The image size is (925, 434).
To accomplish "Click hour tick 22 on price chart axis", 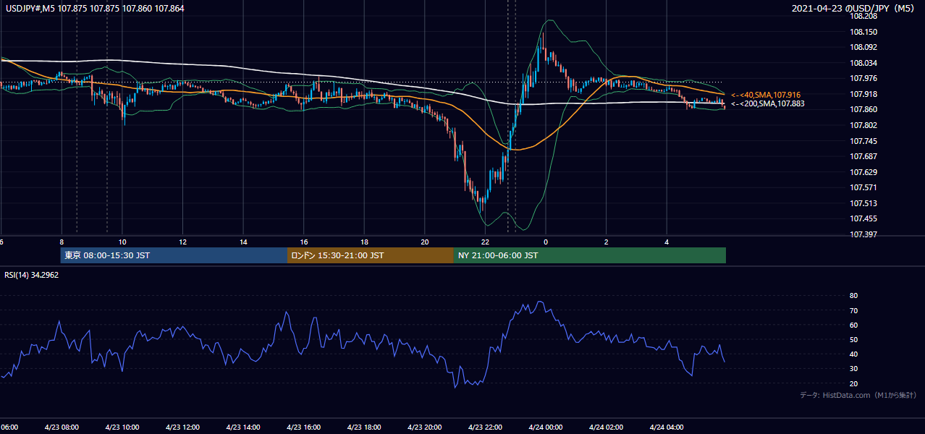I will [x=485, y=242].
